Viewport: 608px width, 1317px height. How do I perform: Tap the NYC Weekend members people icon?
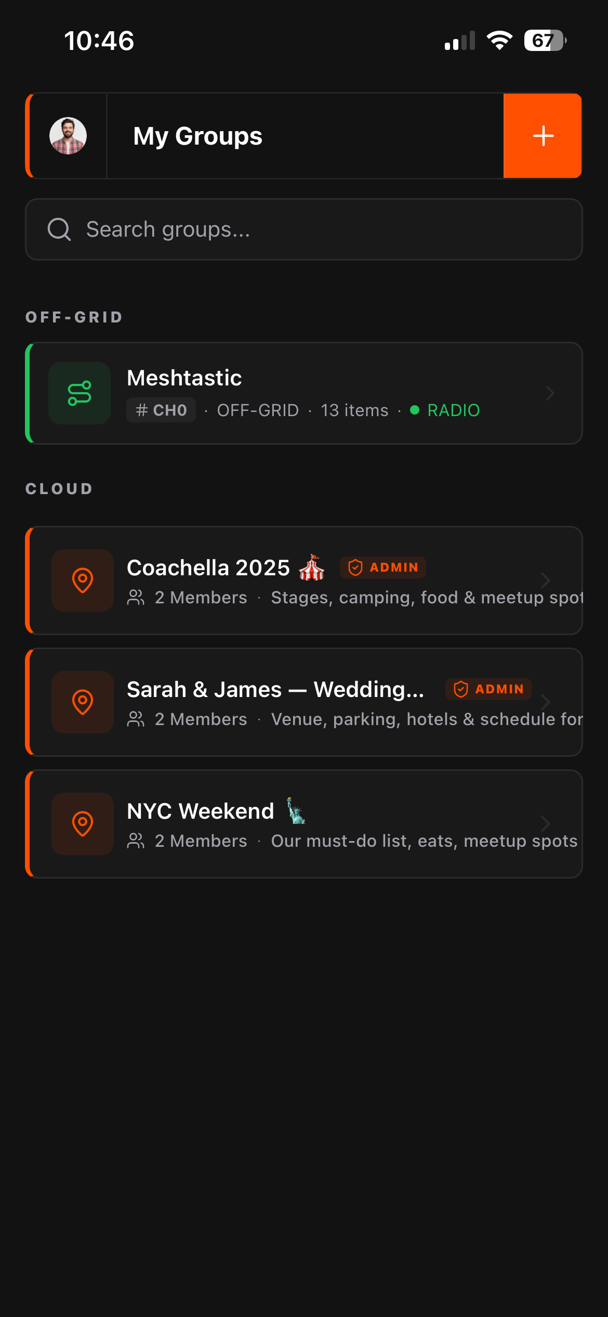[136, 841]
